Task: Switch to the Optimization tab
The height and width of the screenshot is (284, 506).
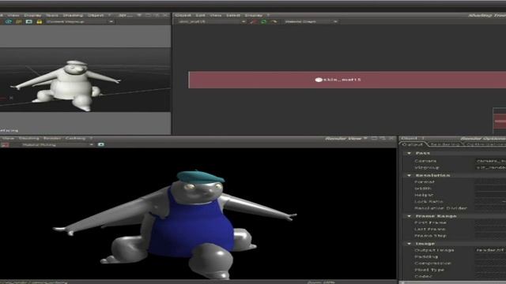Action: pos(485,144)
